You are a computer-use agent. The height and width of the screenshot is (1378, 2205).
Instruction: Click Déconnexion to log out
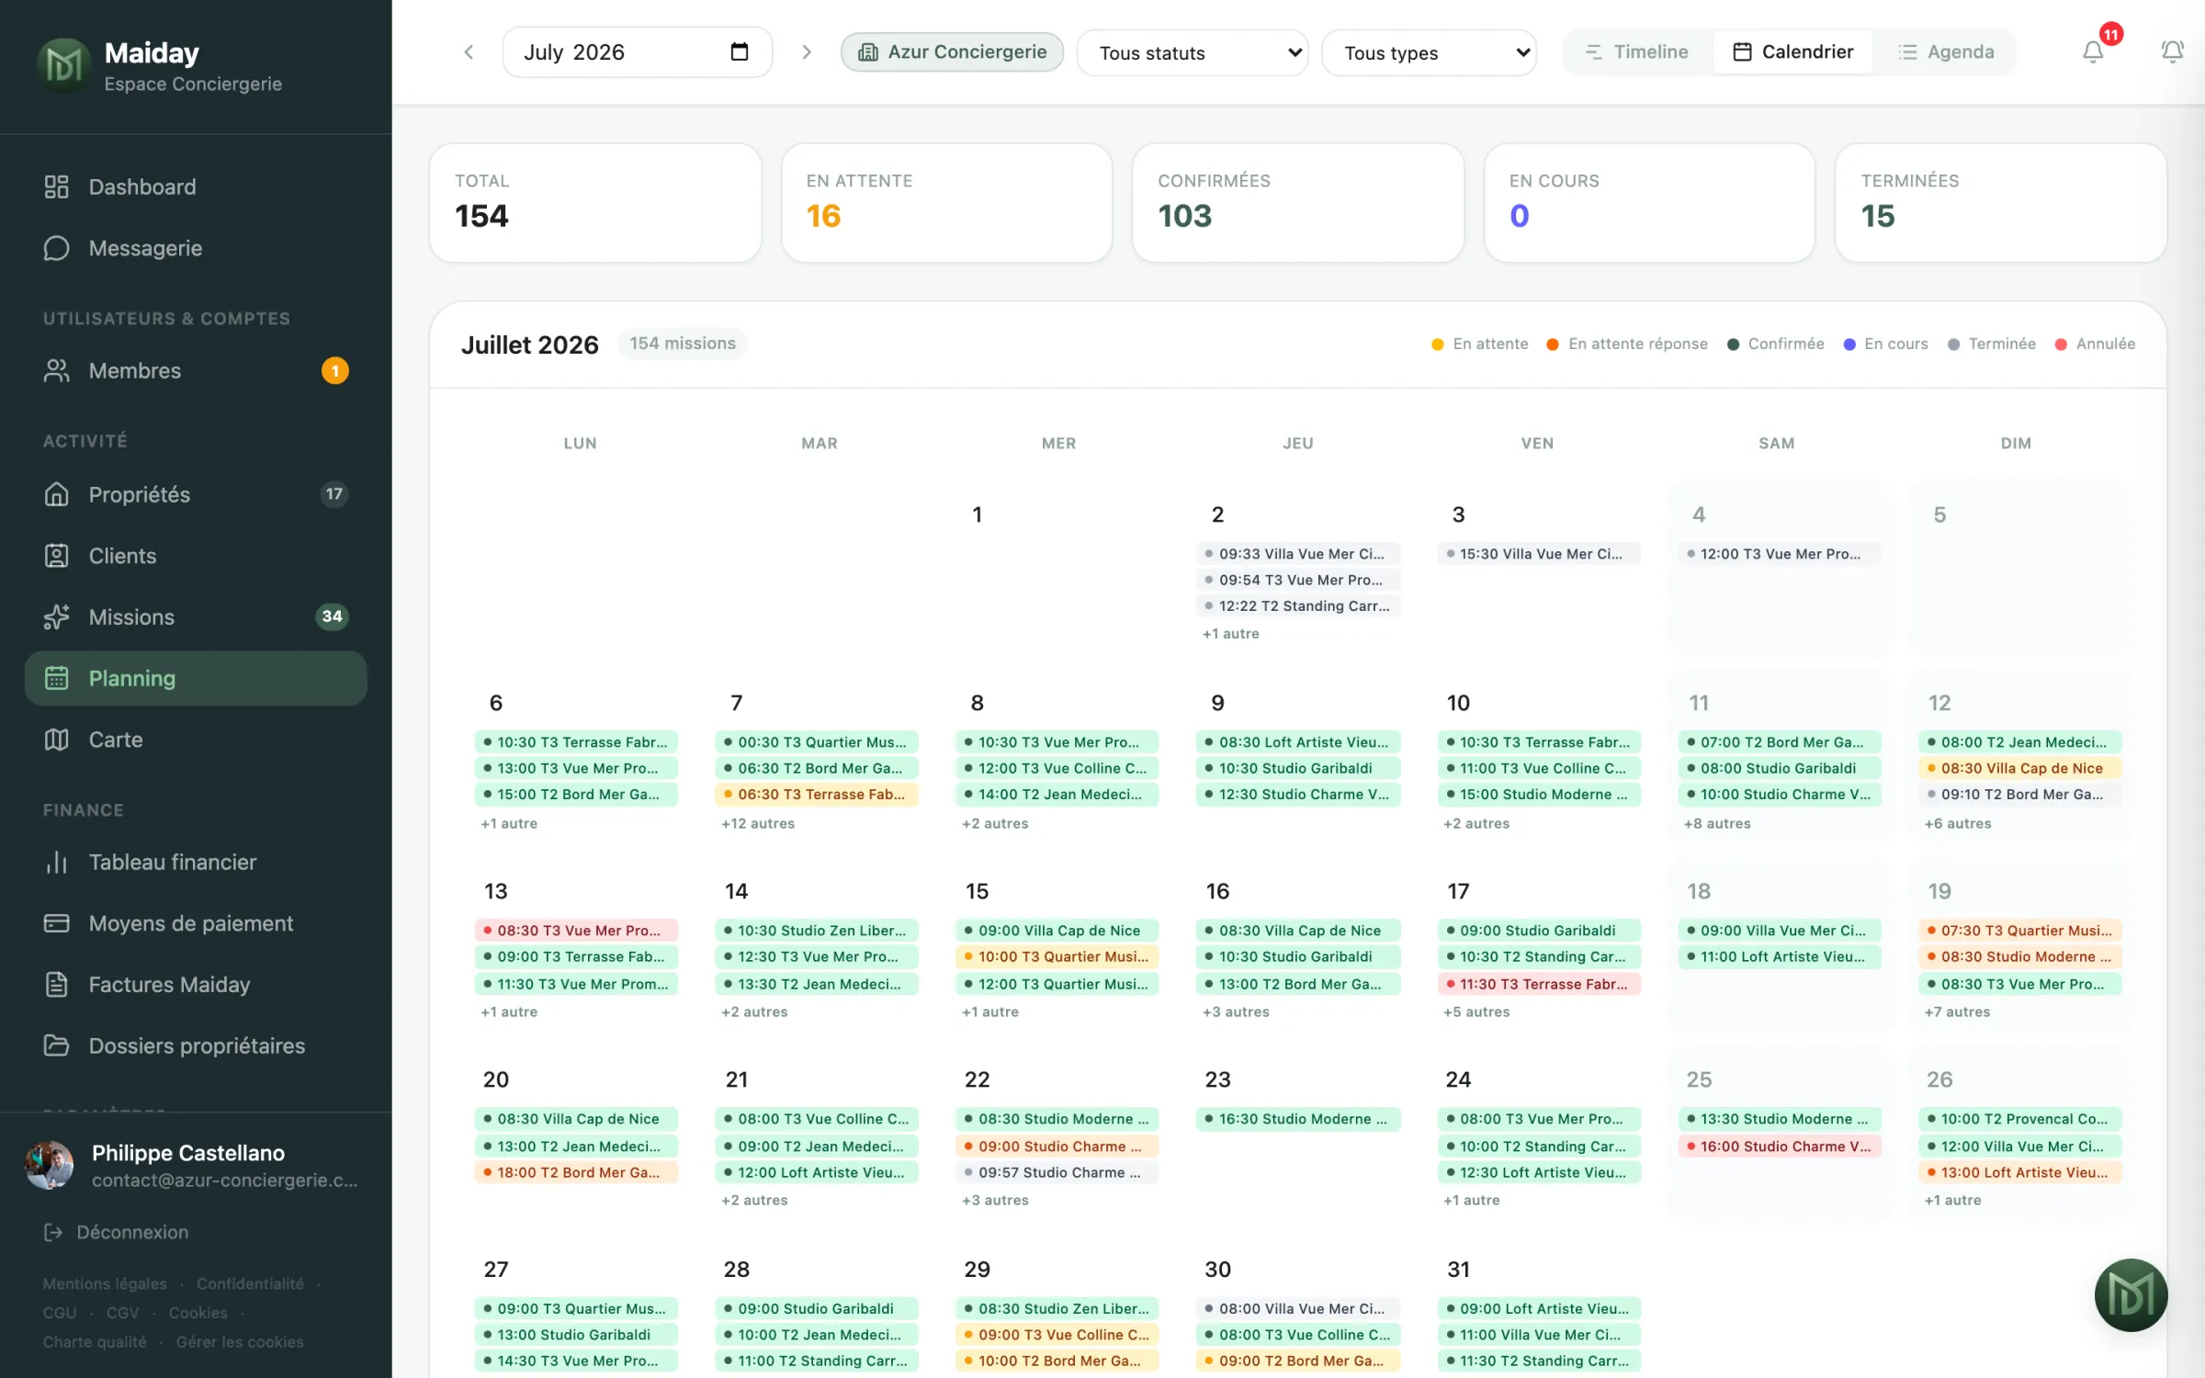pos(116,1232)
